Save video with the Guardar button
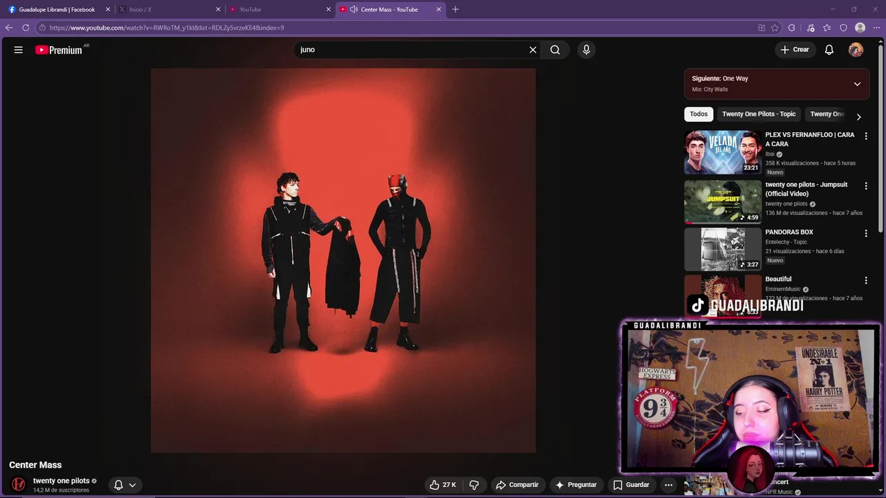Image resolution: width=886 pixels, height=498 pixels. 631,485
